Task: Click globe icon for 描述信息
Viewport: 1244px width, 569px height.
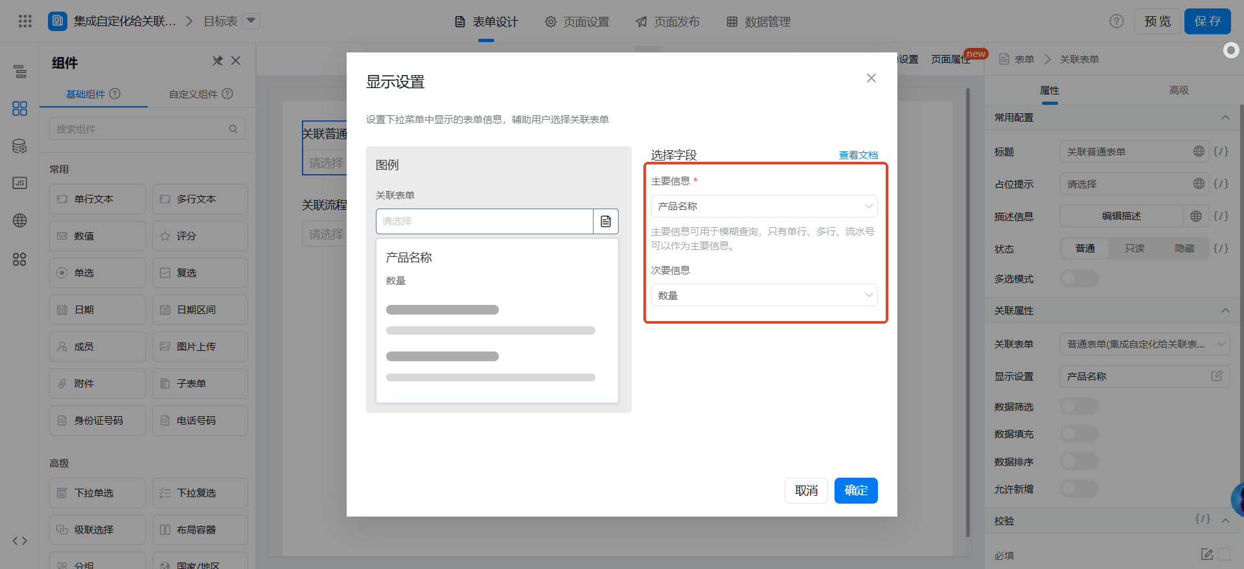Action: (x=1196, y=216)
